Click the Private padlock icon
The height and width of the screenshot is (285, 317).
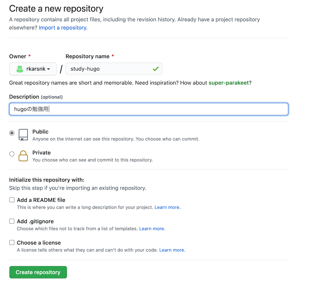point(23,156)
